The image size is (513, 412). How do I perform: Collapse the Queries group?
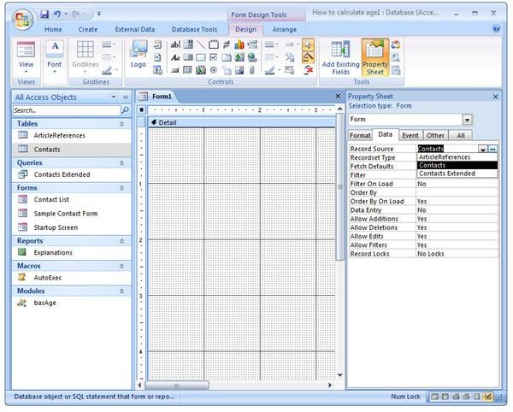pyautogui.click(x=121, y=162)
